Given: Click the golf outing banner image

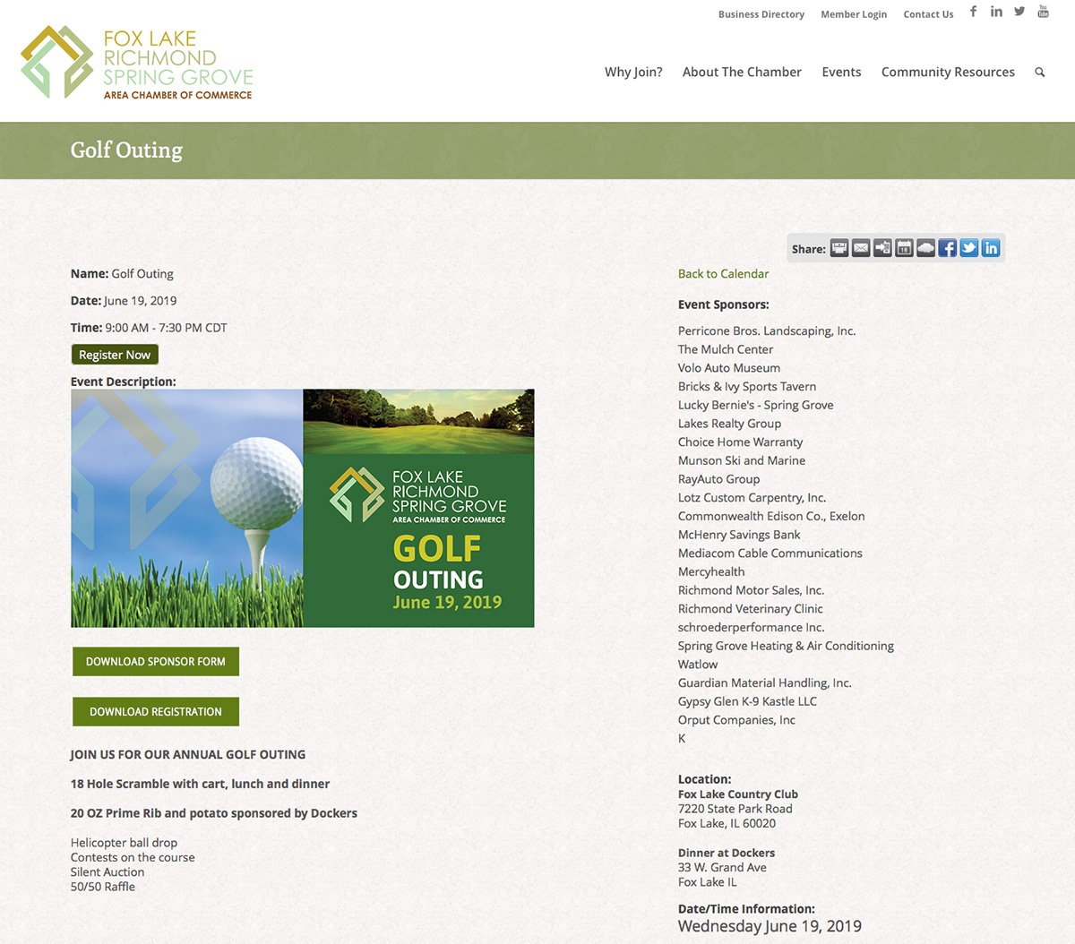Looking at the screenshot, I should pos(303,508).
